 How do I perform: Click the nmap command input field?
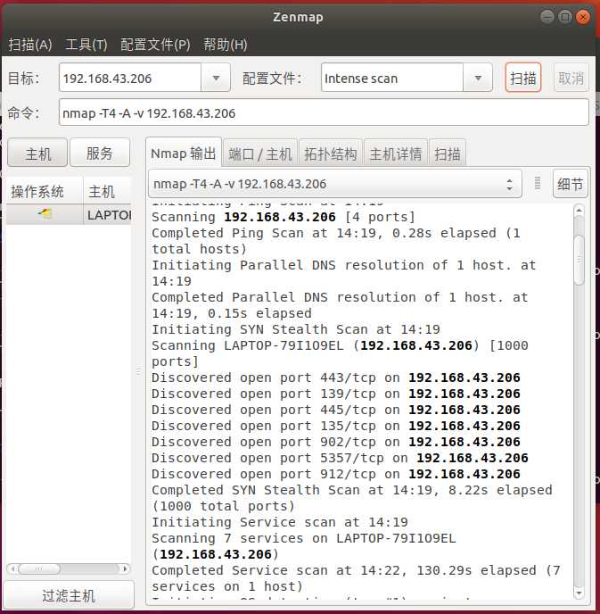pos(324,112)
